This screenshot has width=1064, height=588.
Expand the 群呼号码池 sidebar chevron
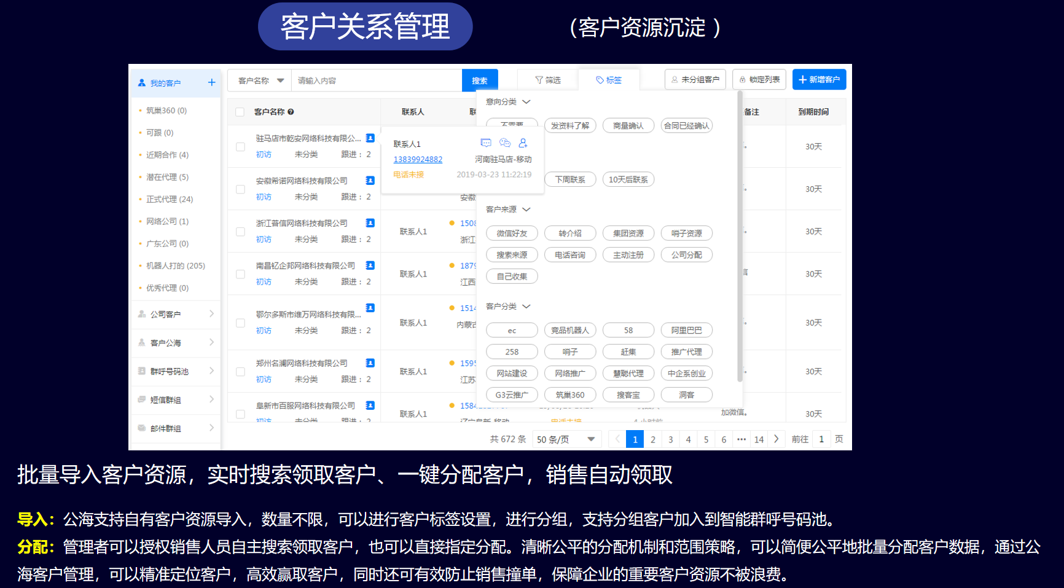click(211, 371)
